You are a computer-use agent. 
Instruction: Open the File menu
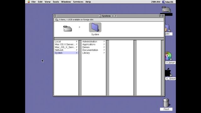click(34, 2)
